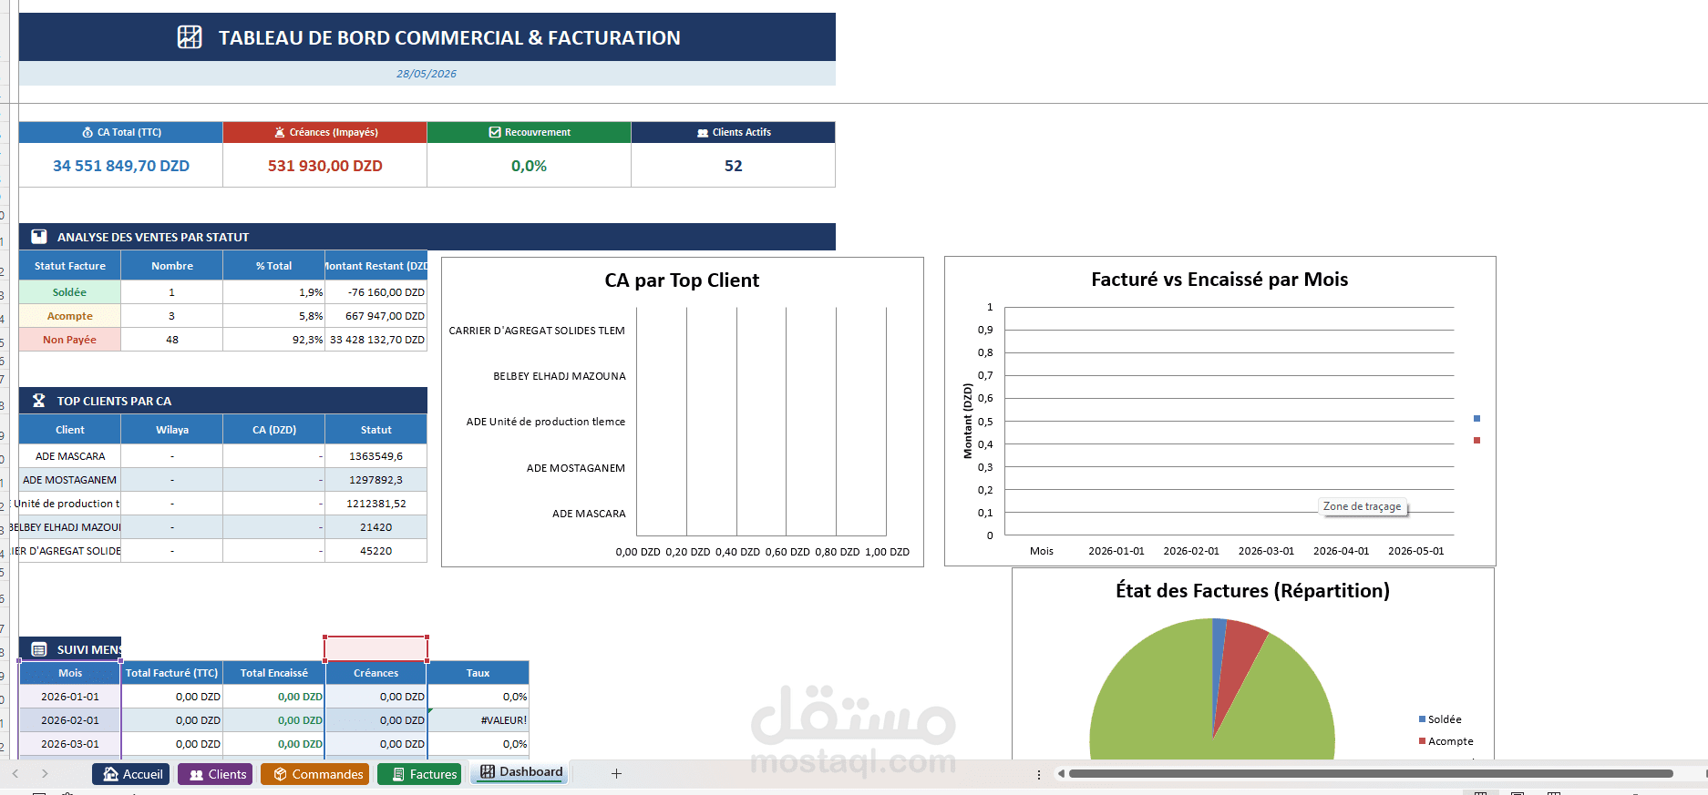
Task: Select the 52 clients actifs value
Action: tap(734, 166)
